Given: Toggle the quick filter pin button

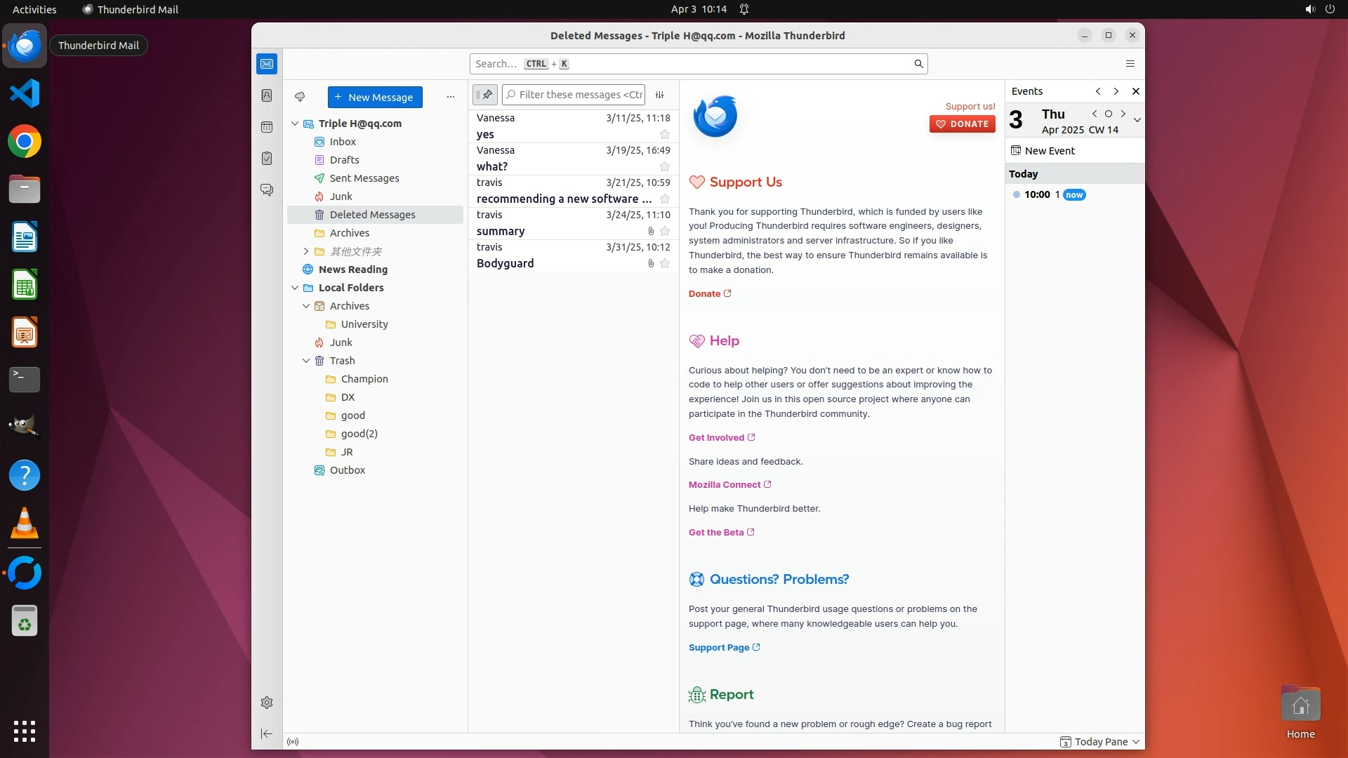Looking at the screenshot, I should pos(485,95).
